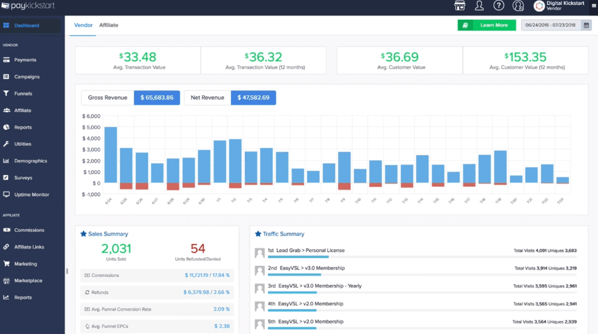This screenshot has width=598, height=334.
Task: Click the $ 65,683.86 gross revenue value
Action: 157,98
